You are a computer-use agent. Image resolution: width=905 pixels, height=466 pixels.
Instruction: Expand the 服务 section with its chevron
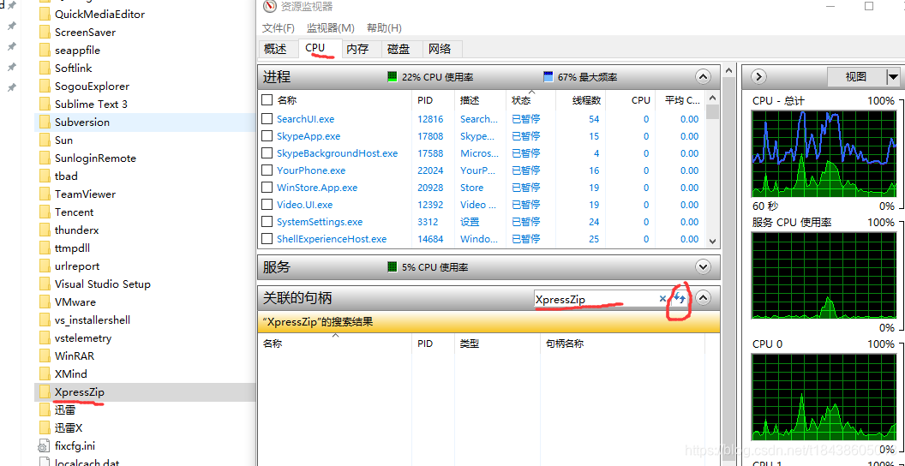[703, 267]
